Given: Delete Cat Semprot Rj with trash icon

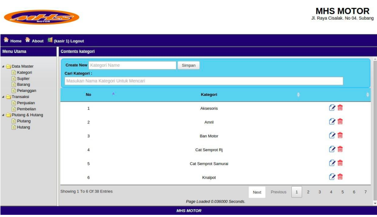Looking at the screenshot, I should point(340,149).
